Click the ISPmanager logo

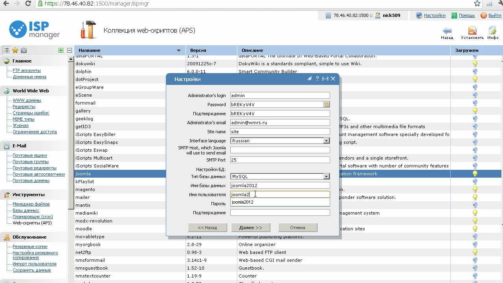click(x=35, y=30)
